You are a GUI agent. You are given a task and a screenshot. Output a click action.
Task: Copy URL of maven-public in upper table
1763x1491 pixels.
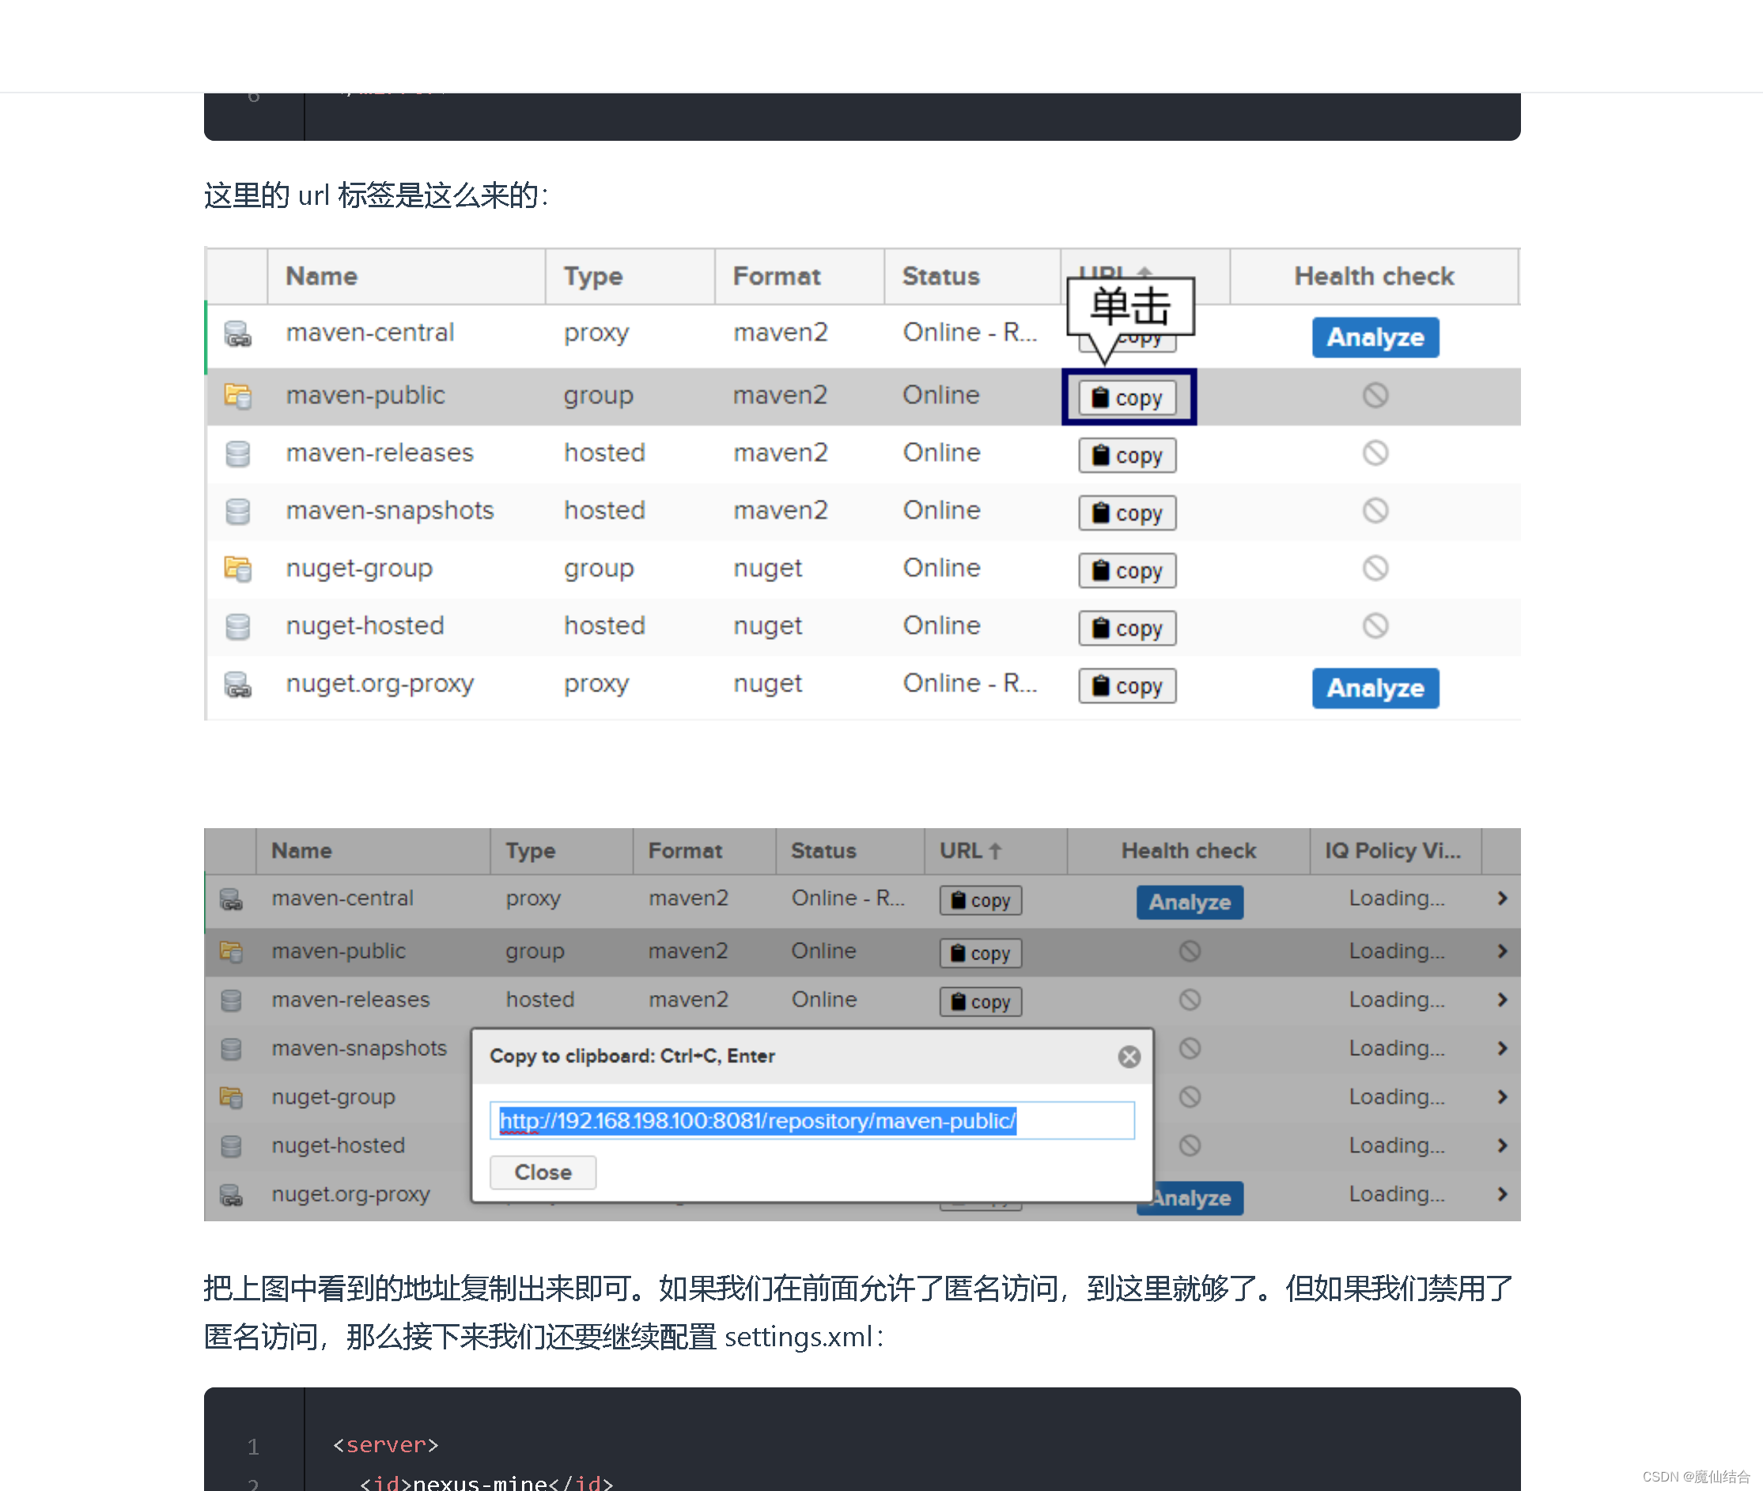[x=1127, y=397]
